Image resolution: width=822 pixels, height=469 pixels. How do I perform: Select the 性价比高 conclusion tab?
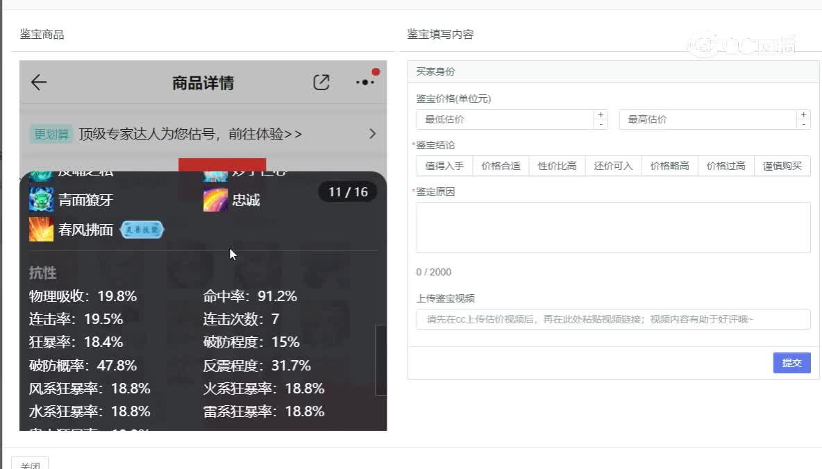click(x=557, y=166)
